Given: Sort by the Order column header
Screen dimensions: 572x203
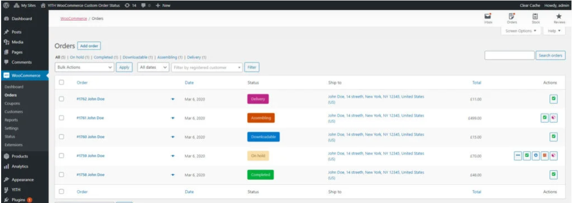Looking at the screenshot, I should (x=82, y=83).
